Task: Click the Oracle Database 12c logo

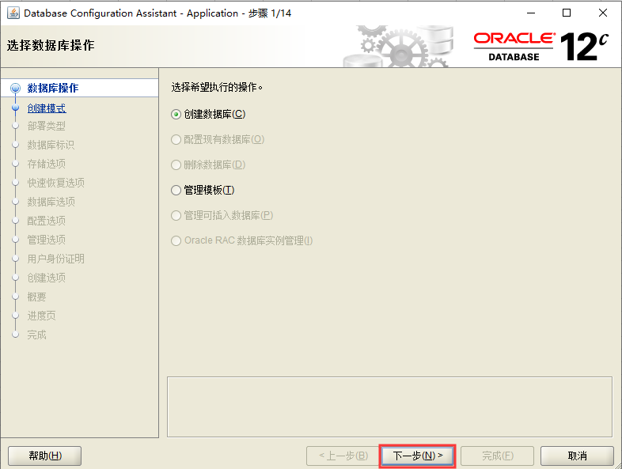Action: [x=540, y=46]
